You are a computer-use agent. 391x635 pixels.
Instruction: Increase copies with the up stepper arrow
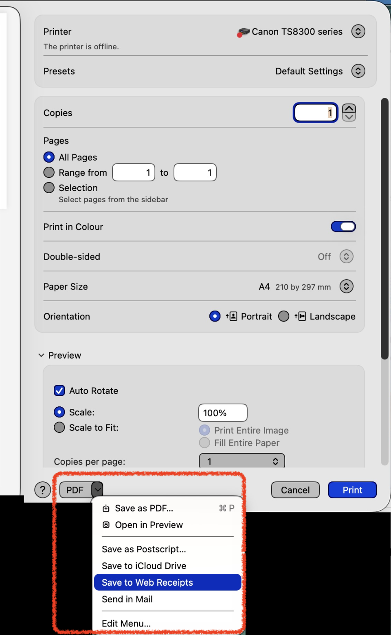(349, 108)
